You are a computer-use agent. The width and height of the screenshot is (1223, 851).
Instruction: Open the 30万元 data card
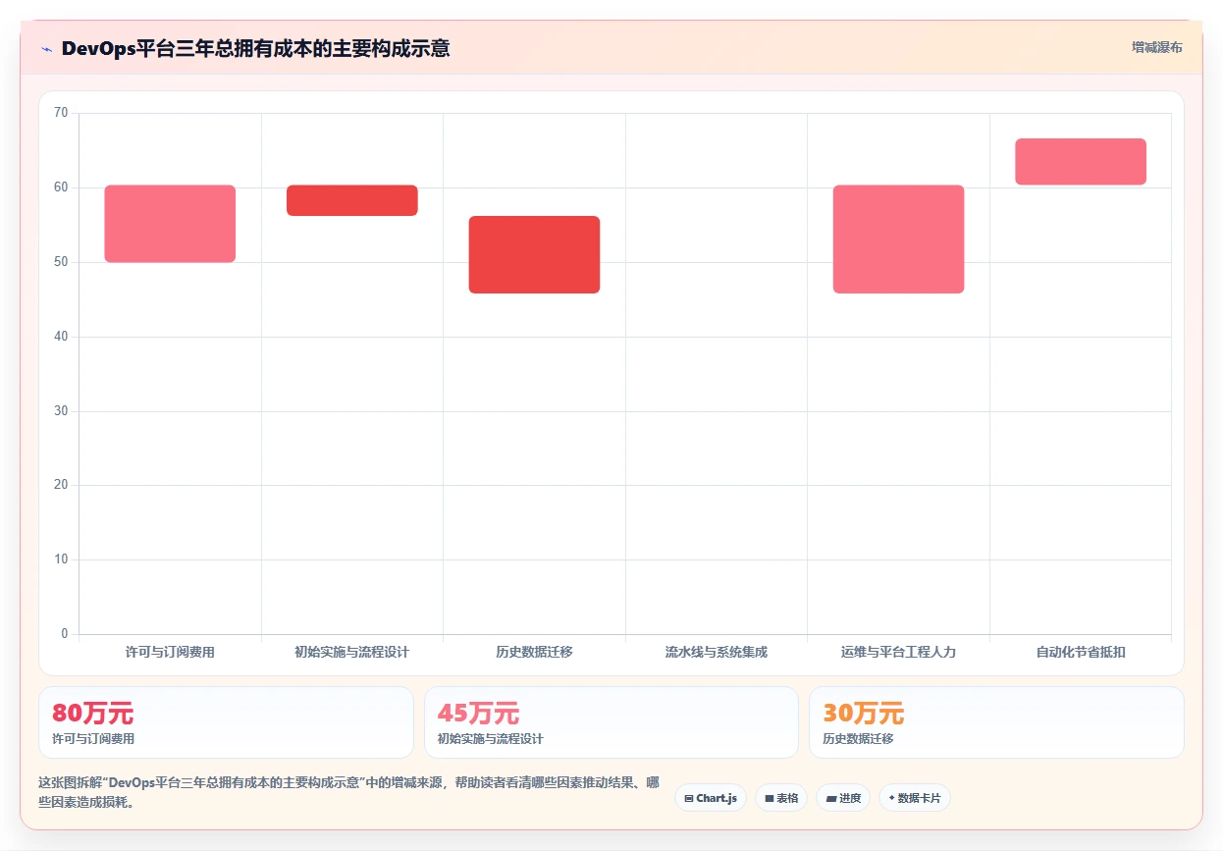point(996,722)
